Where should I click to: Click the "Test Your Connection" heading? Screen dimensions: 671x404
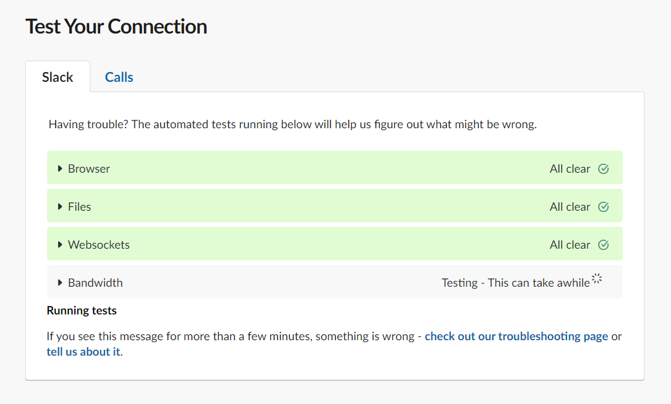click(116, 26)
